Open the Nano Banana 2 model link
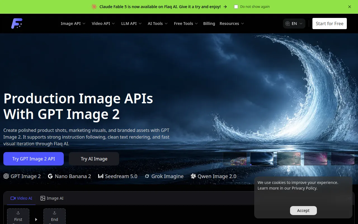Screen dimensions: 358x224 tap(69, 176)
